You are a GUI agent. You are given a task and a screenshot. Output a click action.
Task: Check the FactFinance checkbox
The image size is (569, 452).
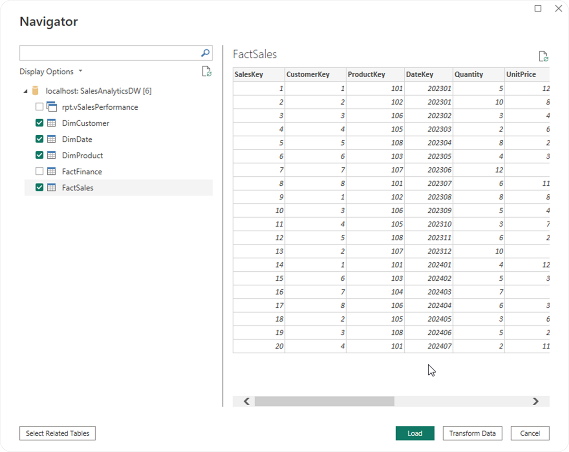pos(40,171)
